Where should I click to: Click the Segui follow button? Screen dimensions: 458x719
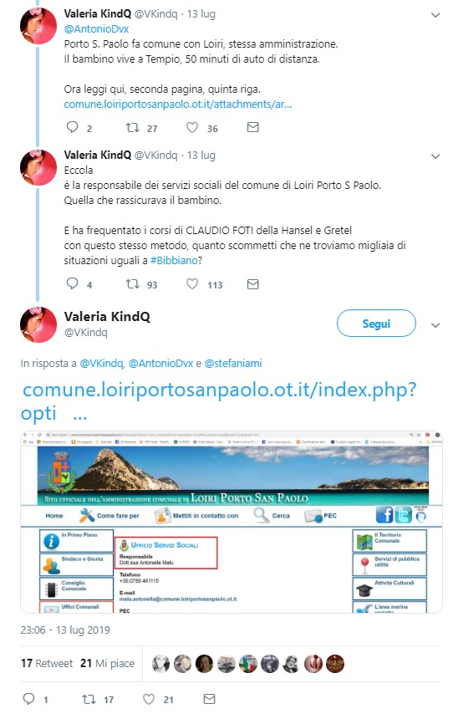(x=376, y=324)
